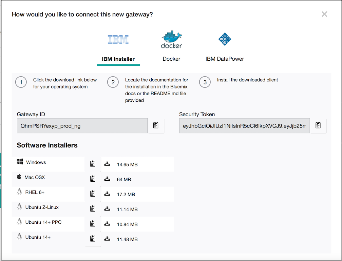Click the Security Token label
Screen dimensions: 342x261
click(197, 114)
